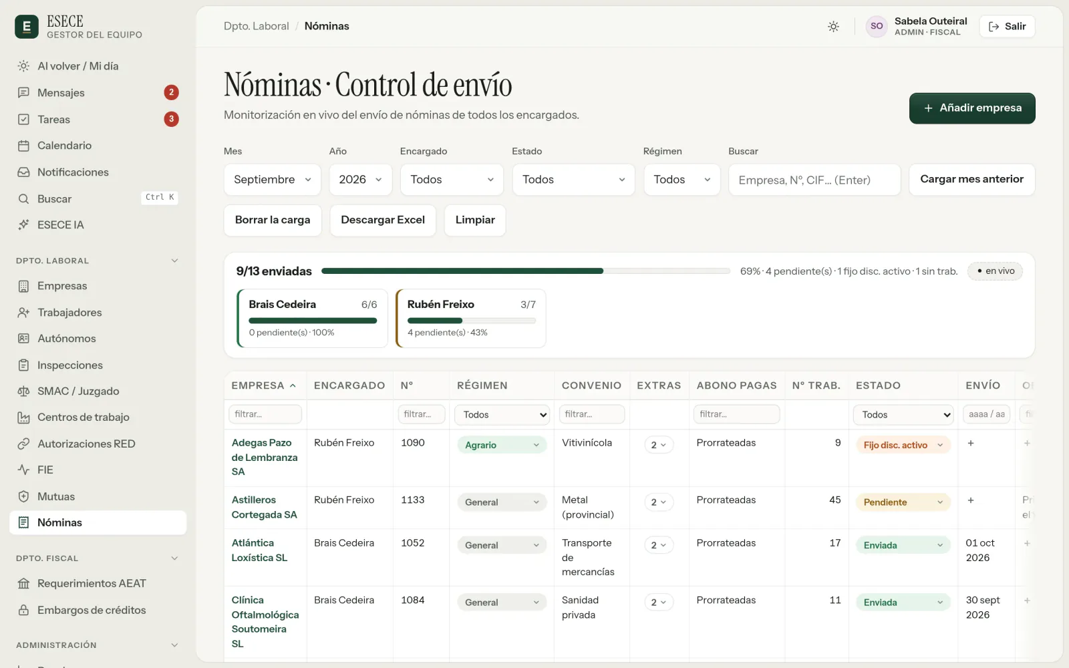The height and width of the screenshot is (668, 1069).
Task: Open Notificaciones inbox item
Action: (98, 172)
